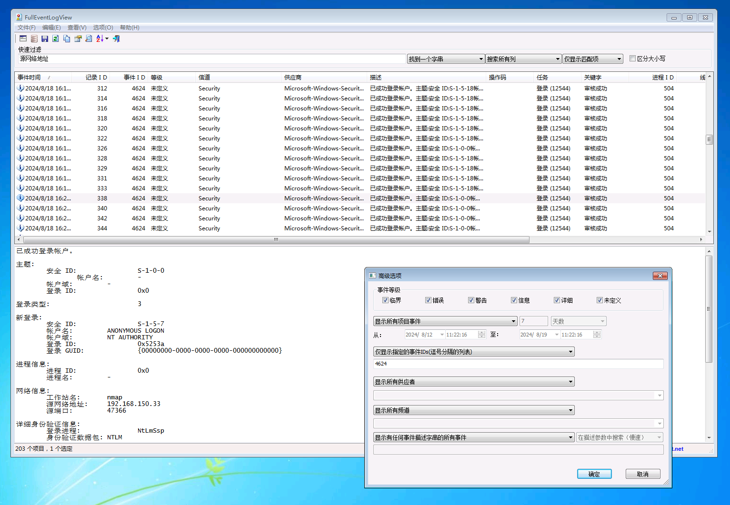Open the 显示所有频道 dropdown
730x505 pixels.
point(474,410)
